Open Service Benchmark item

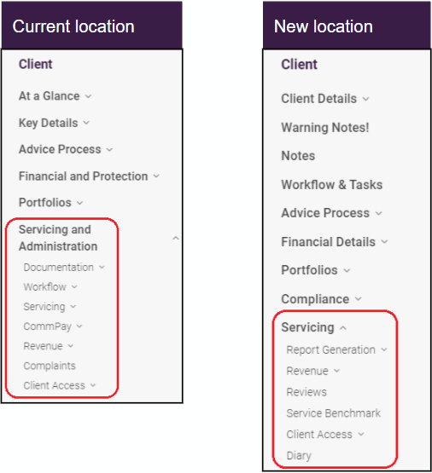point(334,413)
